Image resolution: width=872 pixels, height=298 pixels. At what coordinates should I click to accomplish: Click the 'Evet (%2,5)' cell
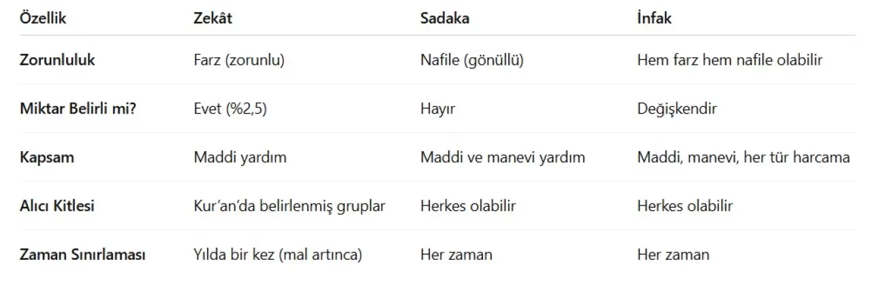pyautogui.click(x=230, y=109)
